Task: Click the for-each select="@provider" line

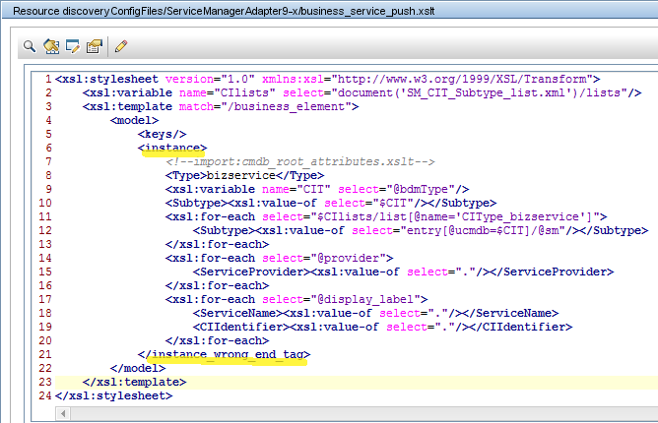Action: [x=279, y=259]
